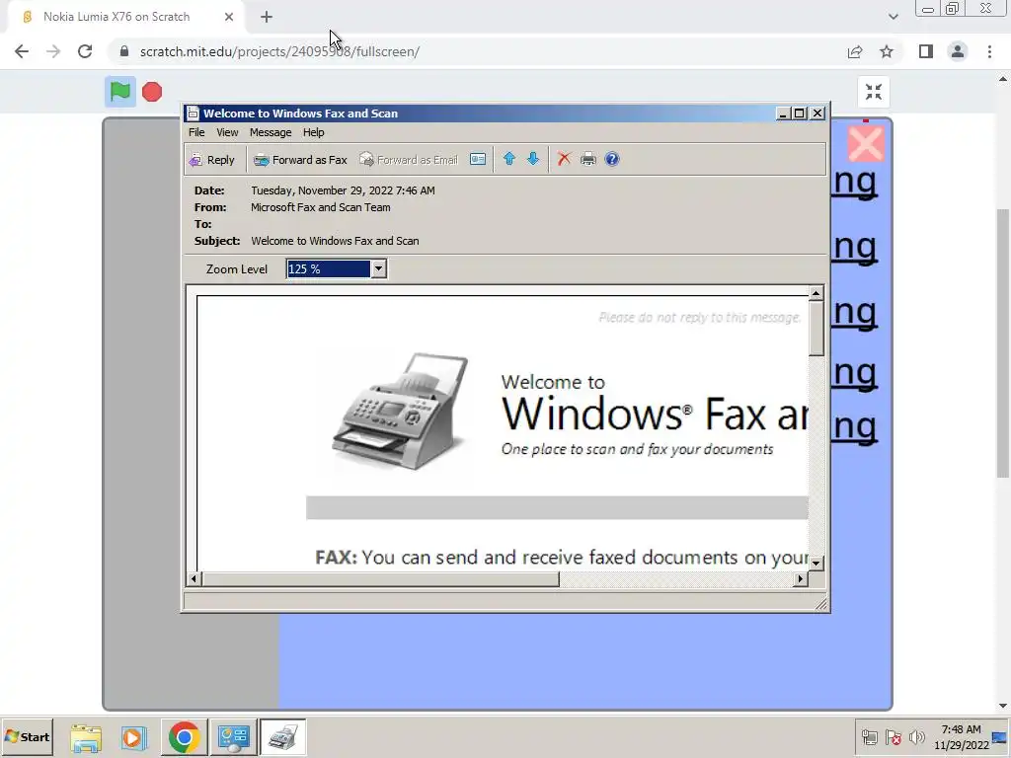Image resolution: width=1011 pixels, height=758 pixels.
Task: Click the window resize grip in Fax status bar
Action: point(820,604)
